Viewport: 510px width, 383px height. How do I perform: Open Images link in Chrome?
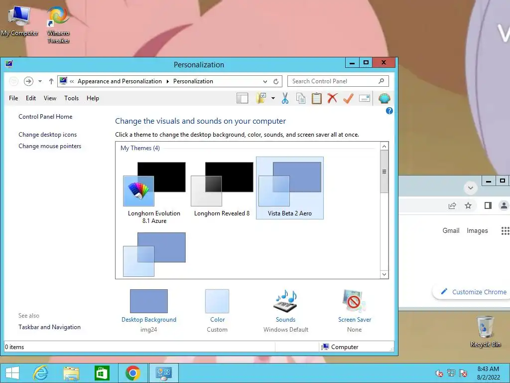pyautogui.click(x=477, y=230)
